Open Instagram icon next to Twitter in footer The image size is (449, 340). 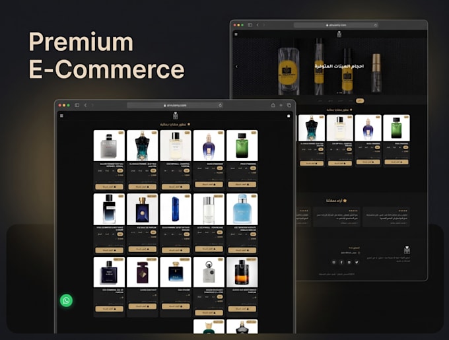pos(349,262)
